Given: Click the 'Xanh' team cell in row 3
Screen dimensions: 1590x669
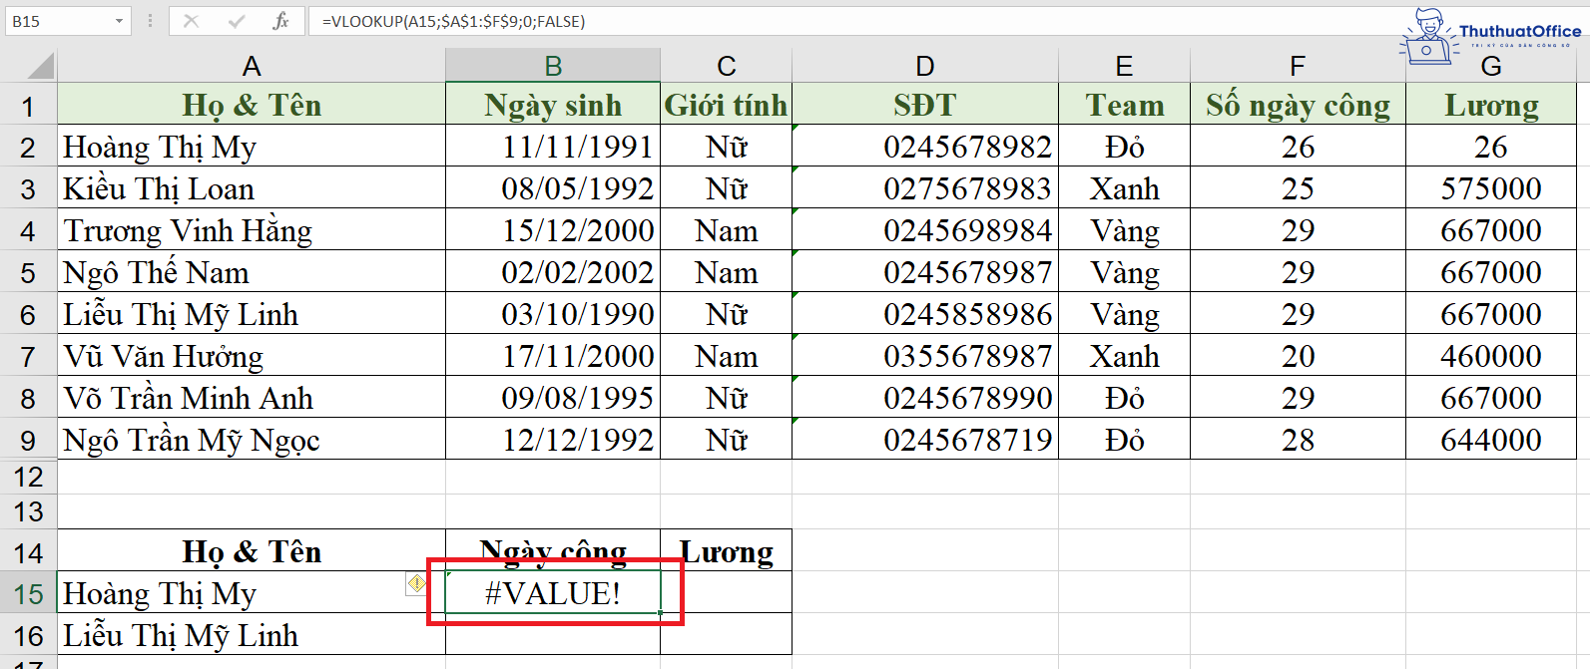Looking at the screenshot, I should 1124,188.
